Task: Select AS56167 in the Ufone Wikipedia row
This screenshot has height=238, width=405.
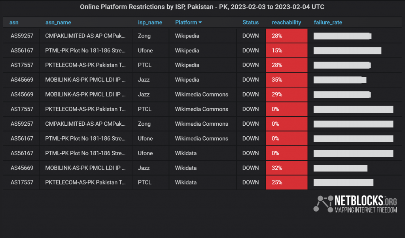Action: click(22, 50)
